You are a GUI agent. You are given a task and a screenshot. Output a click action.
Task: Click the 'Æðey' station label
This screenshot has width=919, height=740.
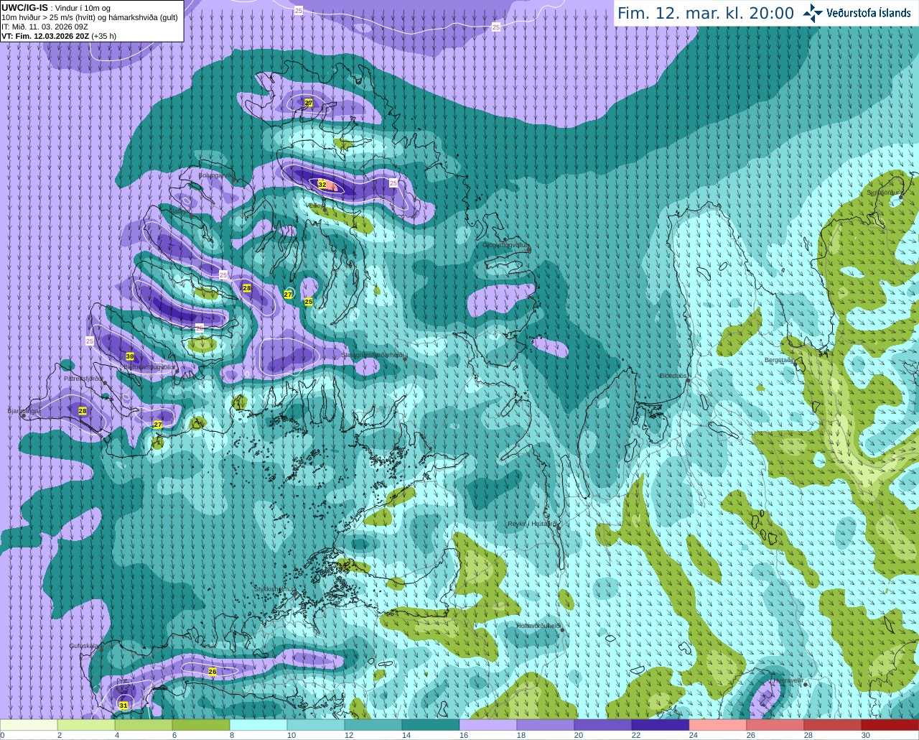pos(314,205)
